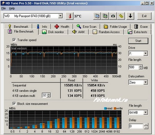This screenshot has height=135, width=155.
Task: Click the copy screenshot to clipboard icon
Action: 105,16
